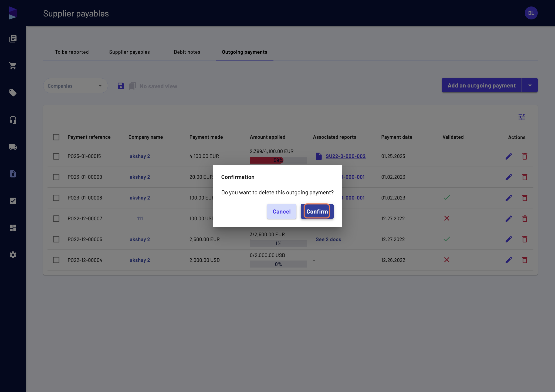Click the 59% amount applied progress bar

[278, 160]
